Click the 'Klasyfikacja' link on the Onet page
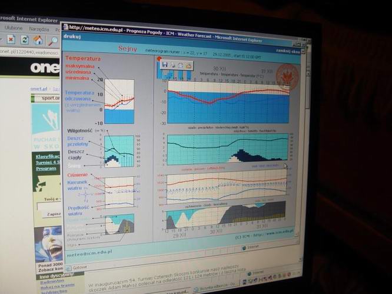The width and height of the screenshot is (392, 294). pos(48,156)
